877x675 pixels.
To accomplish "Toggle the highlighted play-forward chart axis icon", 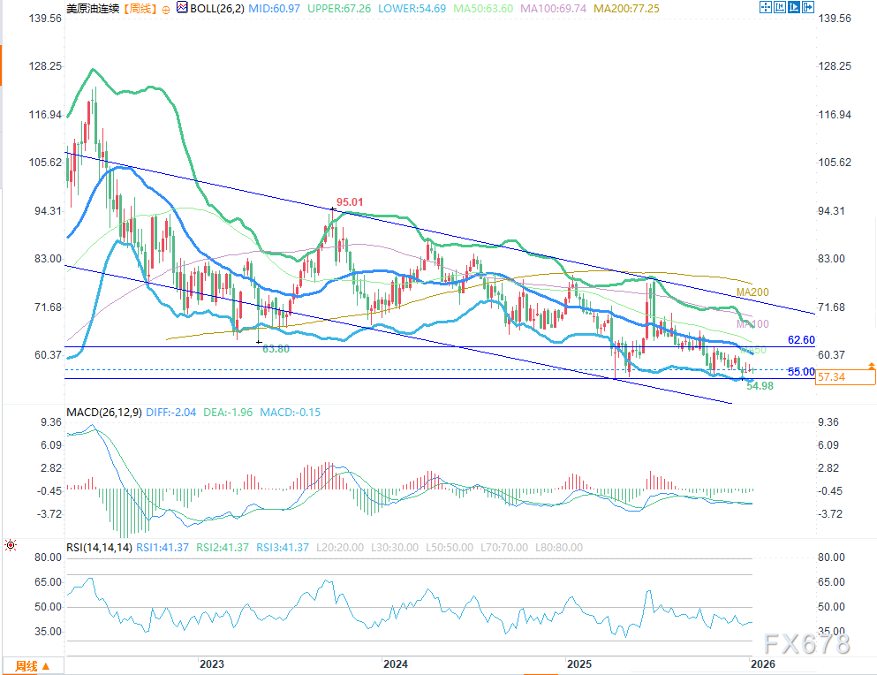I will coord(794,7).
